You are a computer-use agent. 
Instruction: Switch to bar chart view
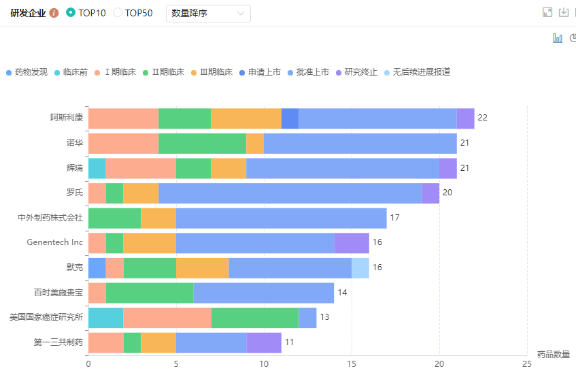558,38
